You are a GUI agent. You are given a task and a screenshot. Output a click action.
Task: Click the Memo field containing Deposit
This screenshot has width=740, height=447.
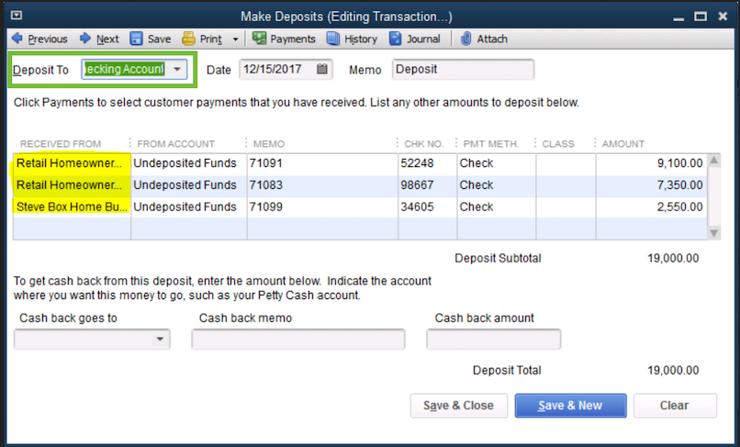463,69
